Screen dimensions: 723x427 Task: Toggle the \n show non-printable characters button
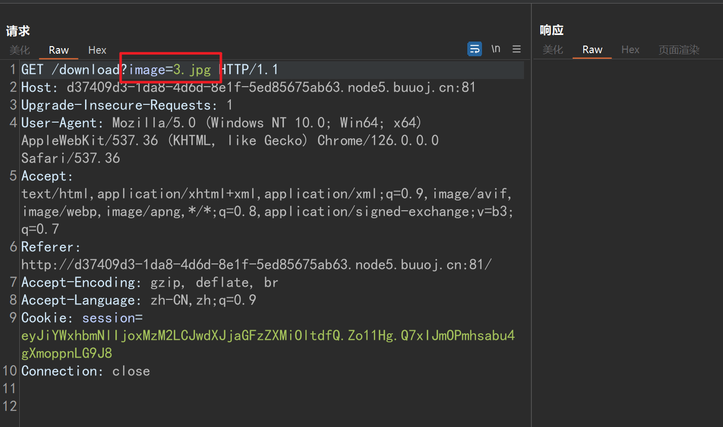pos(496,49)
